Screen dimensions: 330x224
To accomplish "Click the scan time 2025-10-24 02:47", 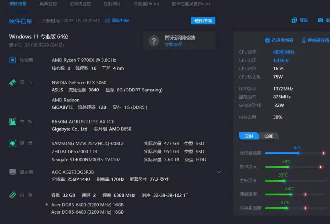I will 82,21.
